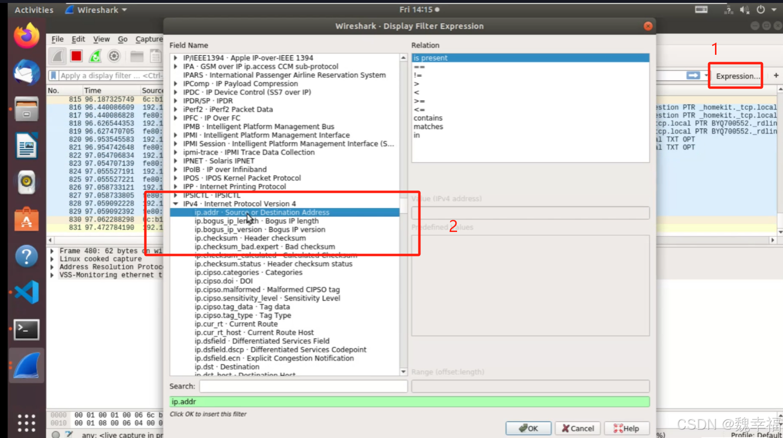The image size is (783, 438).
Task: Open the Help question-mark dock icon
Action: (26, 256)
